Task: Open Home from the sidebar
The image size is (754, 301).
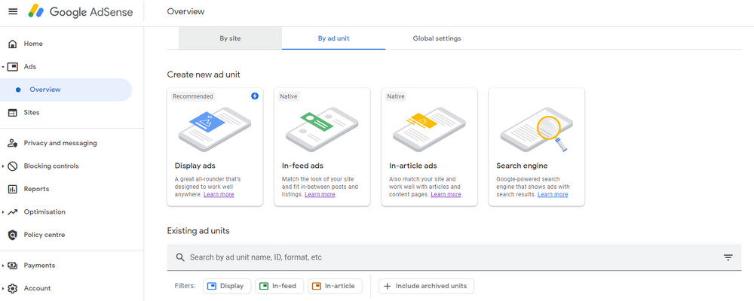Action: coord(33,44)
